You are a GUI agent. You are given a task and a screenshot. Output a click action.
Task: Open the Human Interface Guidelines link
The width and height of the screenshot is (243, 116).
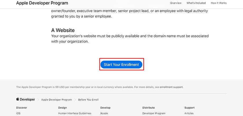click(x=75, y=113)
